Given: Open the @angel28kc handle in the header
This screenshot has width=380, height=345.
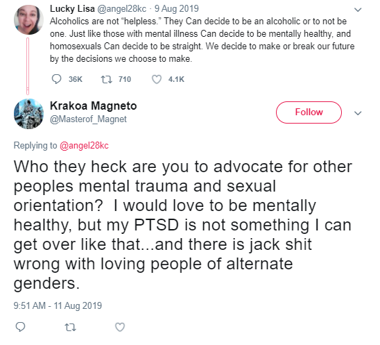Looking at the screenshot, I should 121,9.
